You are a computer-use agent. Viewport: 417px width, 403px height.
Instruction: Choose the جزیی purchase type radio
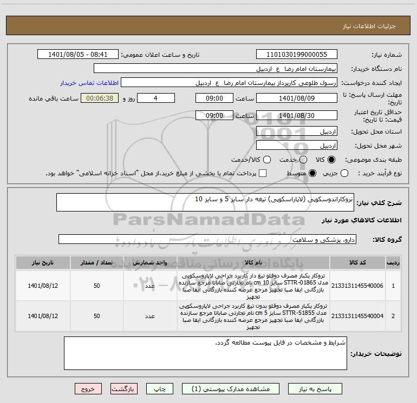click(344, 173)
